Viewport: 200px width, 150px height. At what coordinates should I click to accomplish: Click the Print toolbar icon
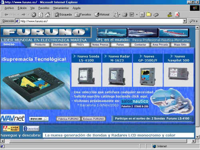click(x=125, y=15)
